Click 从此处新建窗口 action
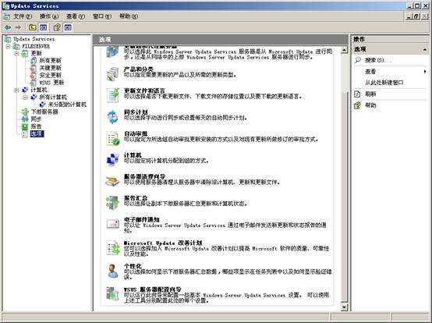The height and width of the screenshot is (323, 432). pos(384,83)
